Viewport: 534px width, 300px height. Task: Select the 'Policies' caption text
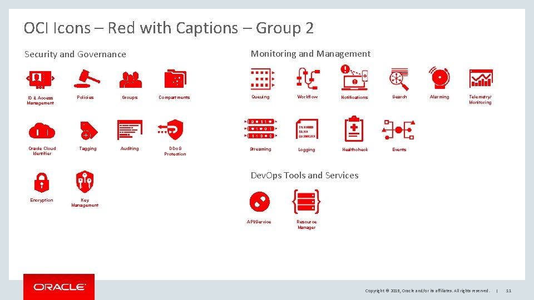[85, 97]
